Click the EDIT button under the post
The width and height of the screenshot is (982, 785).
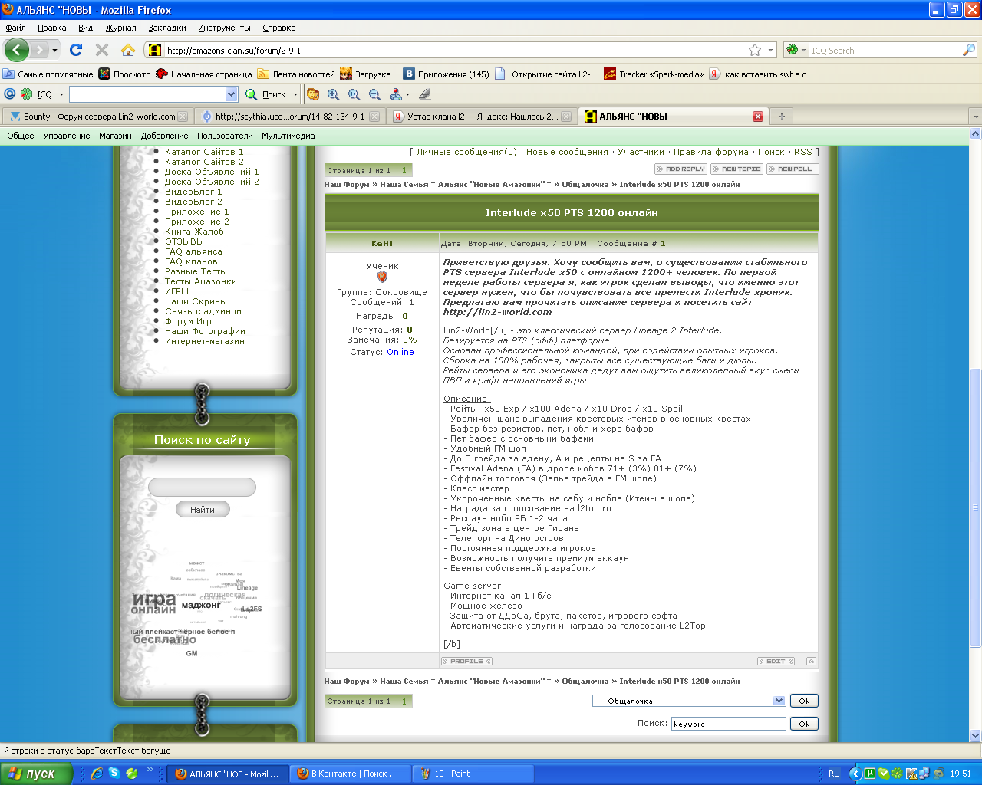click(x=776, y=661)
